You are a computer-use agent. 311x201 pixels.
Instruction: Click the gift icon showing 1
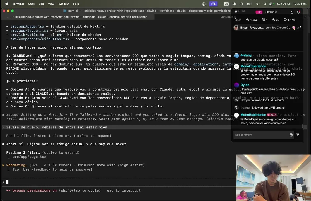(263, 20)
